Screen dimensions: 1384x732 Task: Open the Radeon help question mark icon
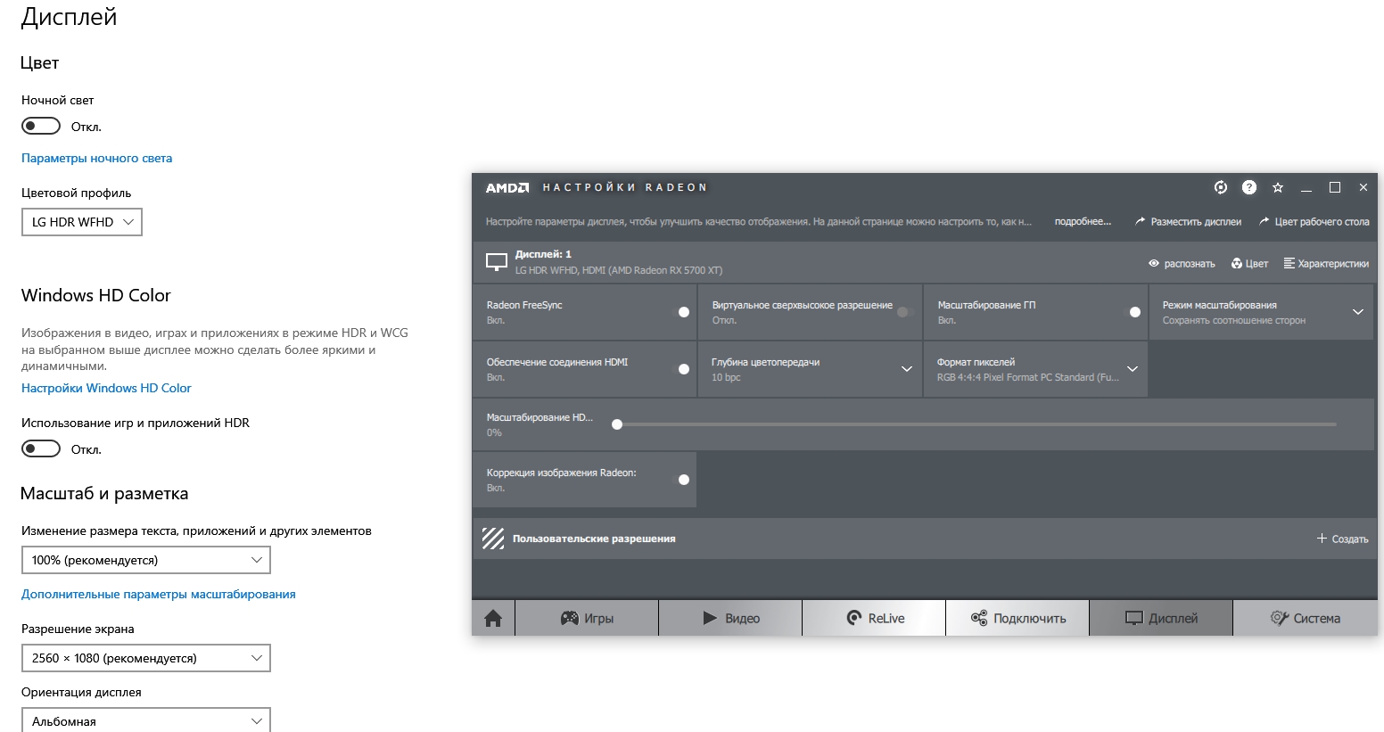click(1249, 187)
